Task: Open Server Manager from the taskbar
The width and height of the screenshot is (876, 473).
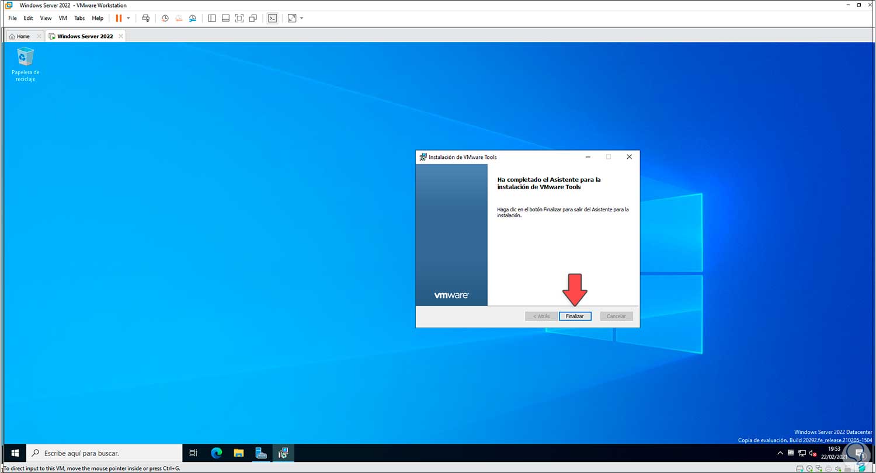Action: click(261, 453)
